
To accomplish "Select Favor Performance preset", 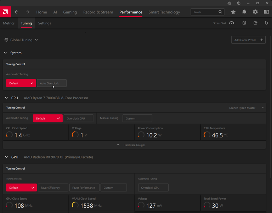I will [84, 188].
